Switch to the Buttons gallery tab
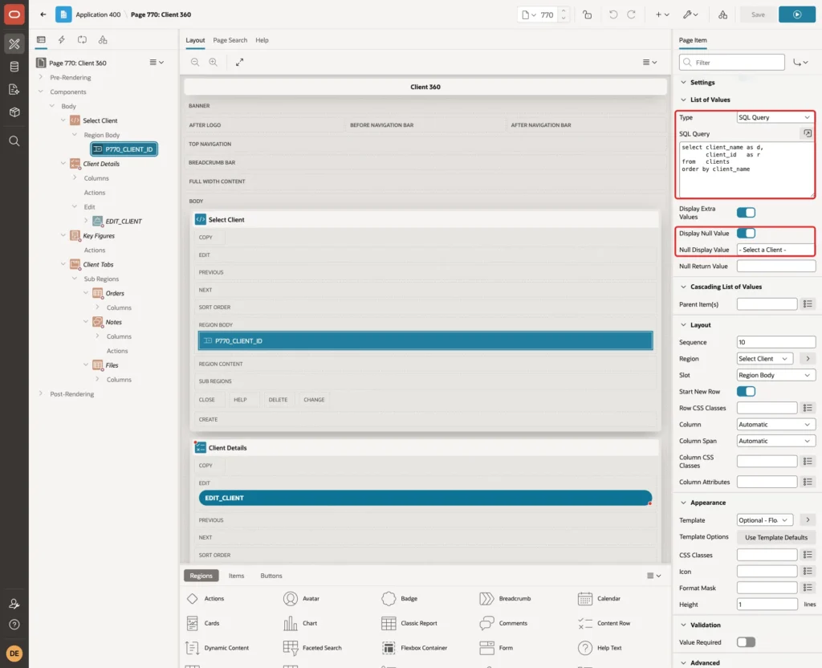This screenshot has height=668, width=822. (271, 576)
